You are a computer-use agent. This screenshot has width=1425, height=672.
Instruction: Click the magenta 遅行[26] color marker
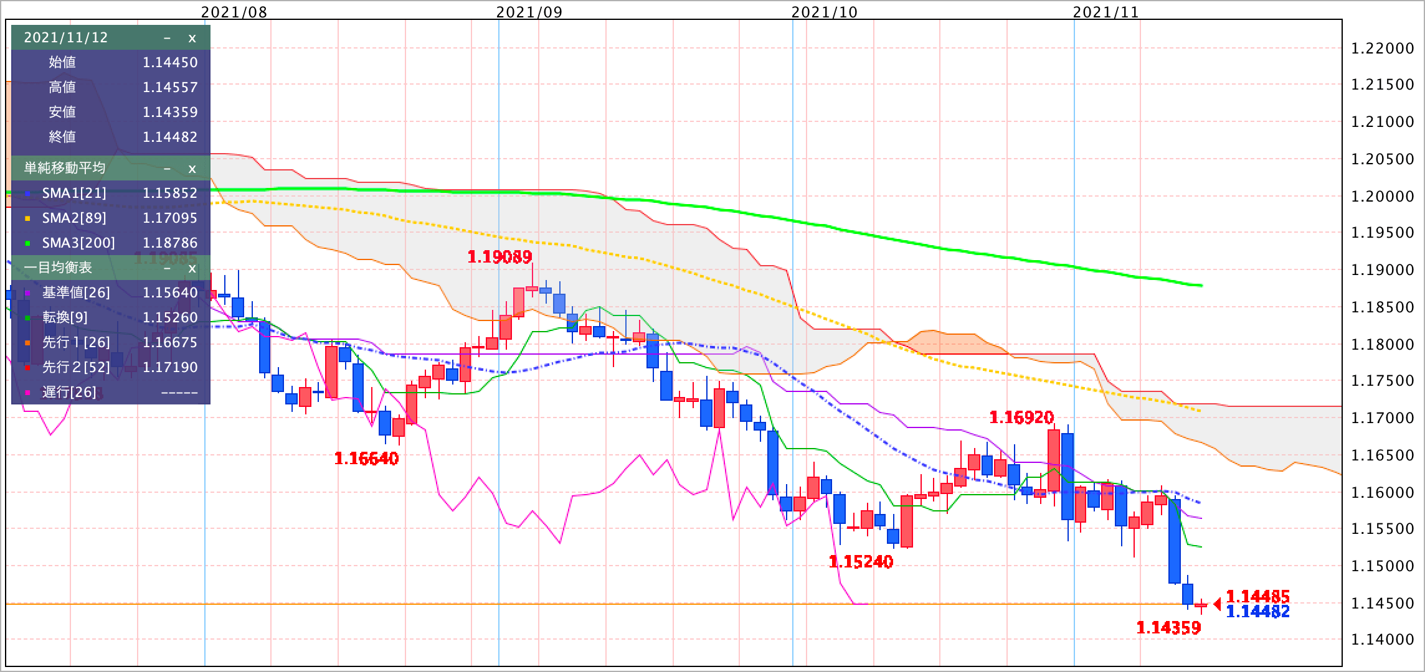tap(27, 393)
